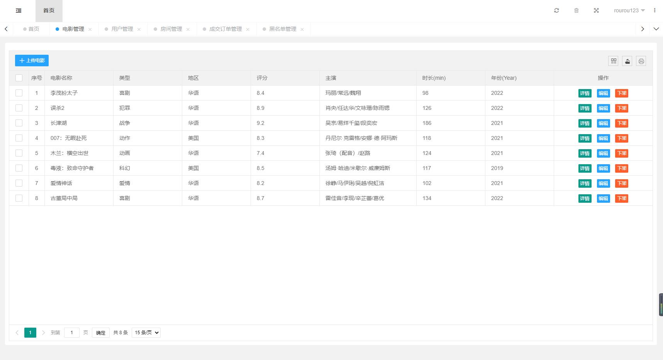View 详情 for 误杀2

[x=585, y=108]
